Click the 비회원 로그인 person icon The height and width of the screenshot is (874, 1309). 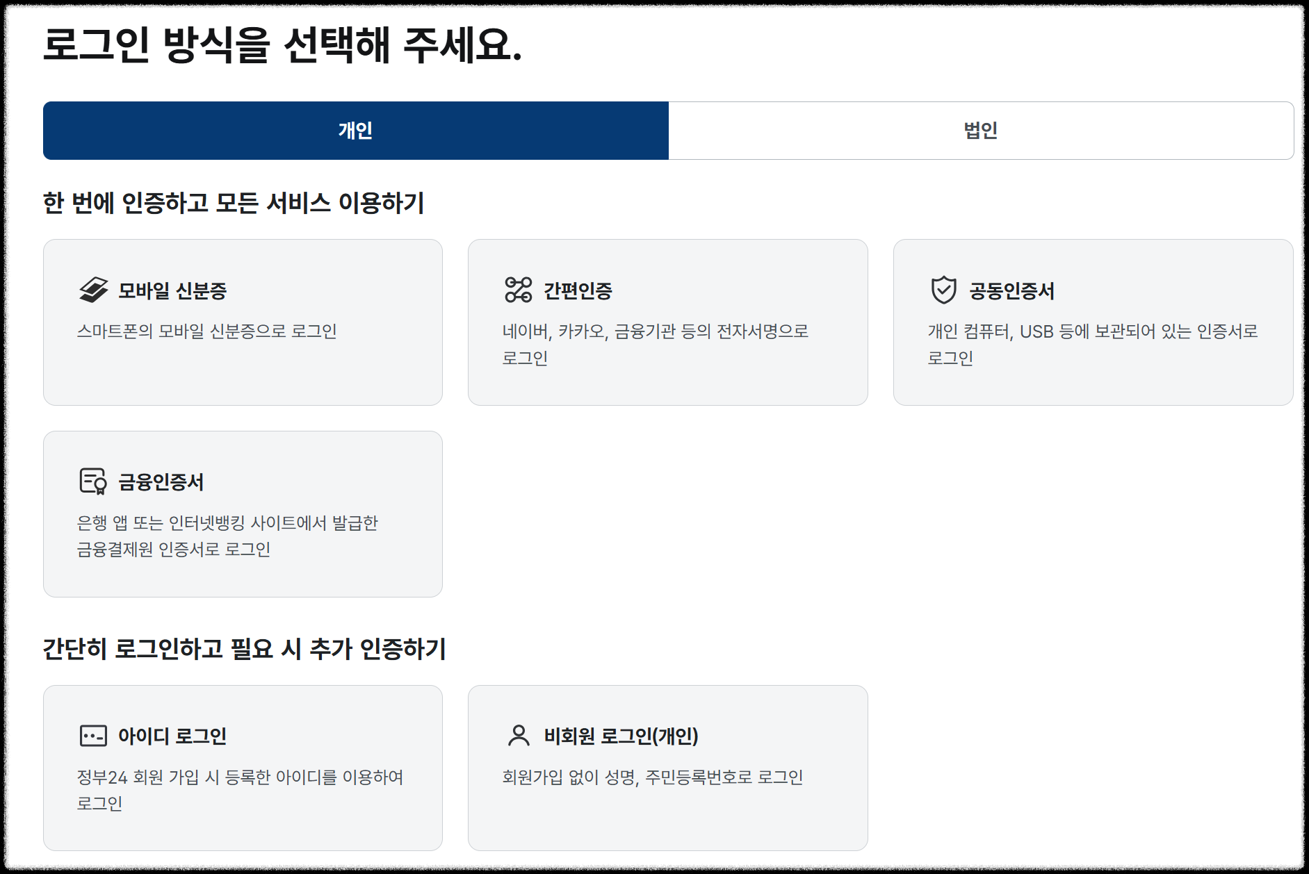(x=519, y=736)
